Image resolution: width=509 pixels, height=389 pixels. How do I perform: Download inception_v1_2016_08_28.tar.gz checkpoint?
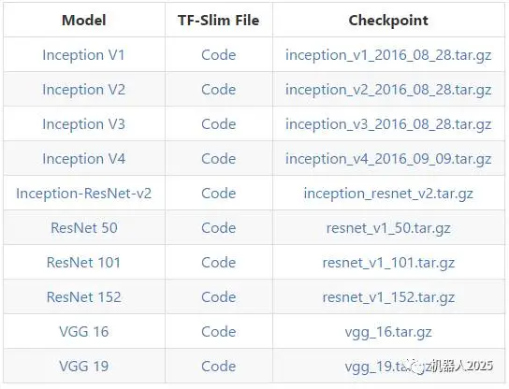click(388, 55)
